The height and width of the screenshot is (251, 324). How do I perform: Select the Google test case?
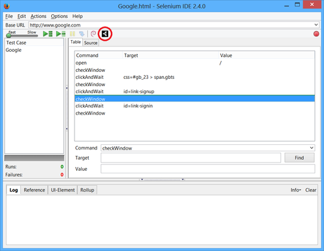pyautogui.click(x=14, y=50)
